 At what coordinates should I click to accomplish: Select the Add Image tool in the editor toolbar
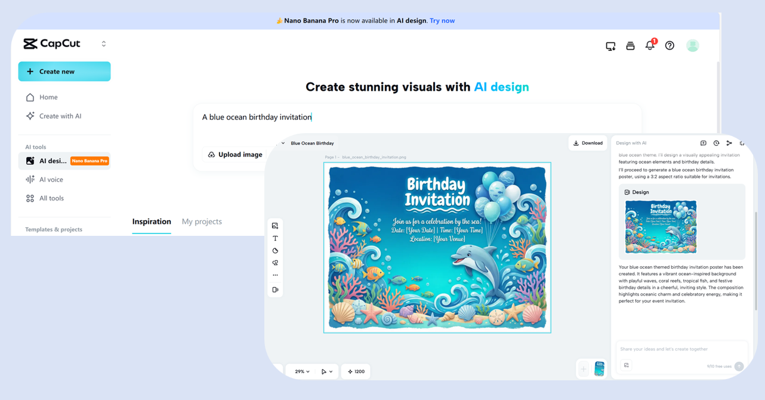pyautogui.click(x=275, y=226)
